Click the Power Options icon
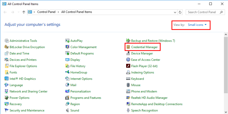The image size is (228, 114). [x=7, y=98]
